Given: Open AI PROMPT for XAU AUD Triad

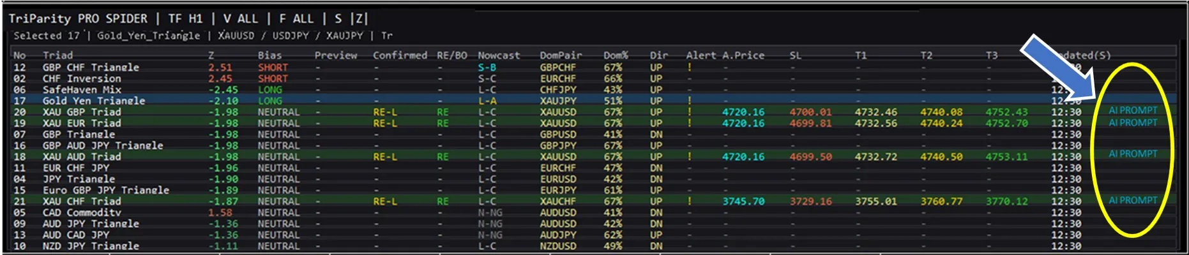Looking at the screenshot, I should click(1133, 154).
